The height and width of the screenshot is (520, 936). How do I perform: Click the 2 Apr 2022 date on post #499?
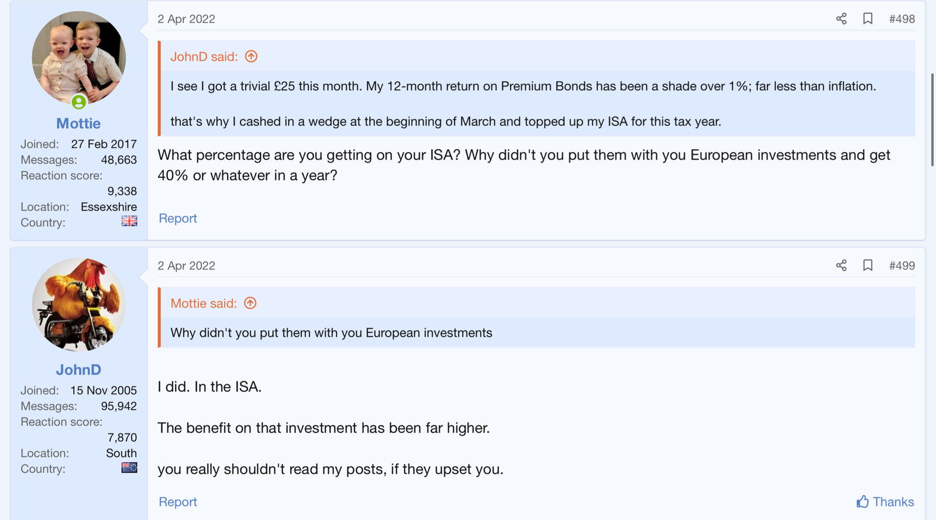point(186,266)
